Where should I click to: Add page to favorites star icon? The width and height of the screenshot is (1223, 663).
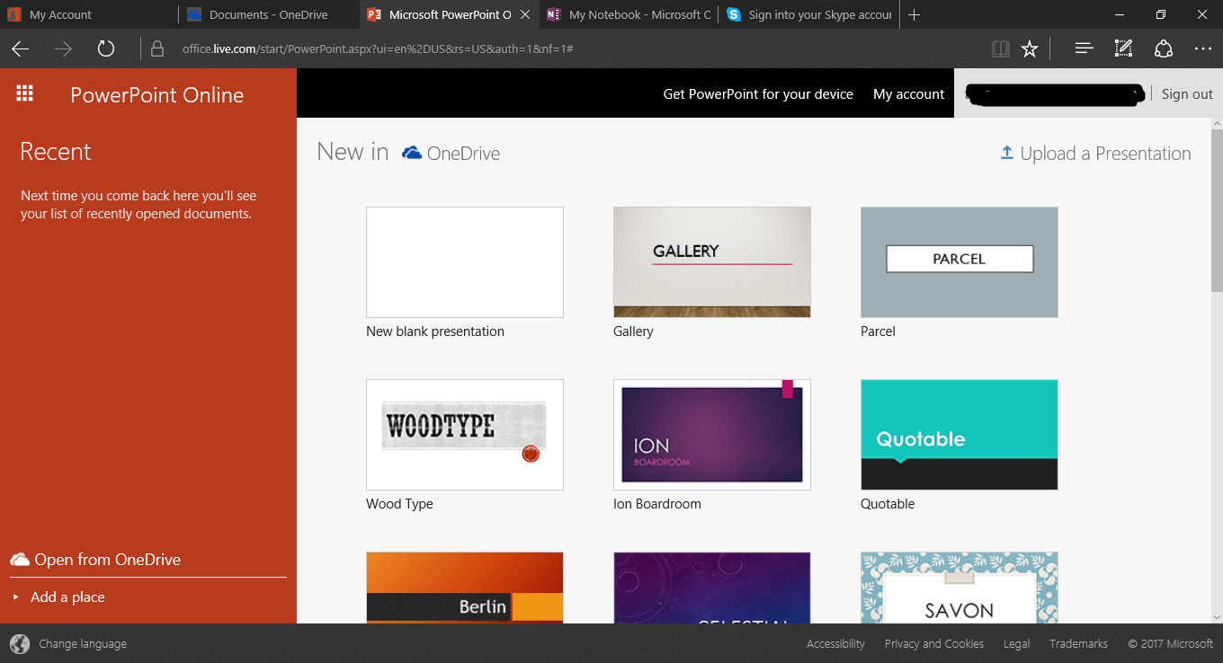pyautogui.click(x=1030, y=49)
